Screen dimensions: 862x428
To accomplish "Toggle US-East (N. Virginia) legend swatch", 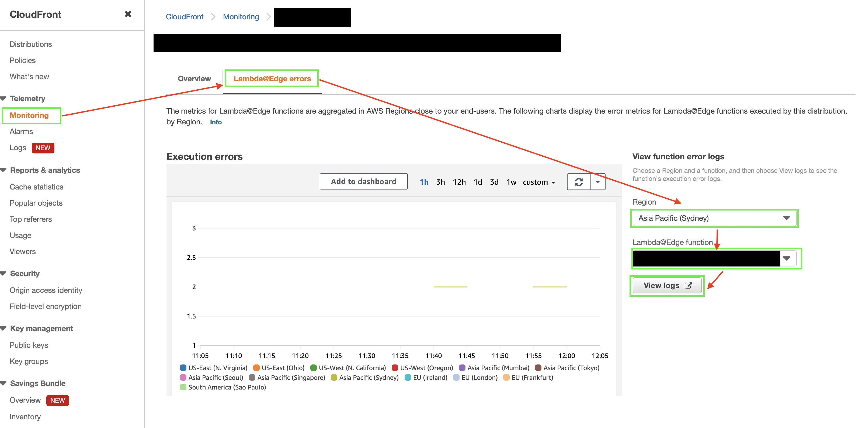I will 183,368.
